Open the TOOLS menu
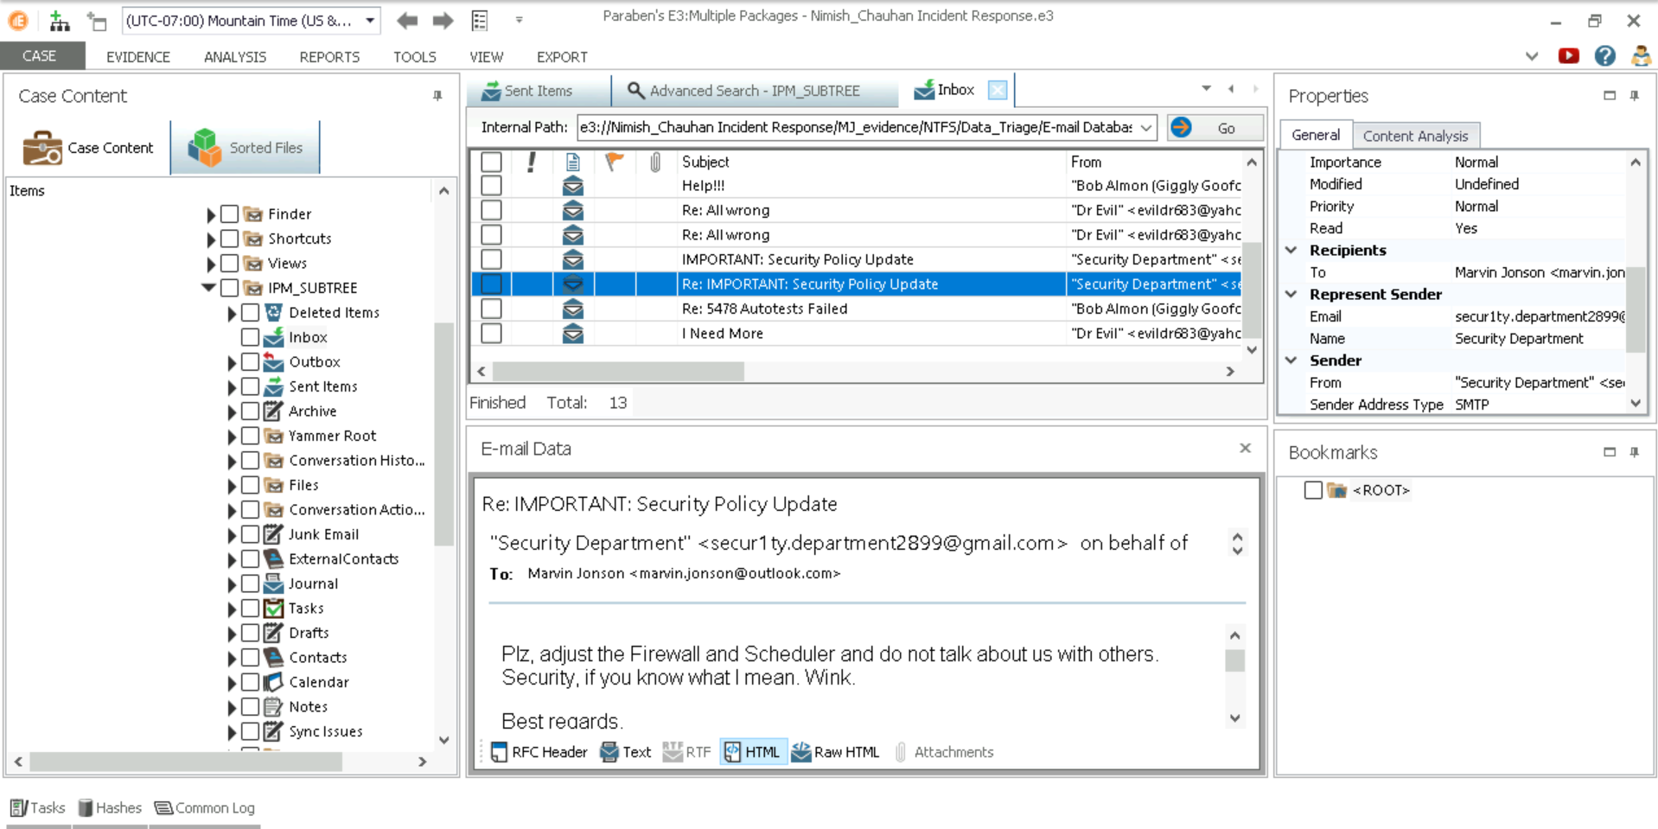Screen dimensions: 1658x829 [x=414, y=56]
